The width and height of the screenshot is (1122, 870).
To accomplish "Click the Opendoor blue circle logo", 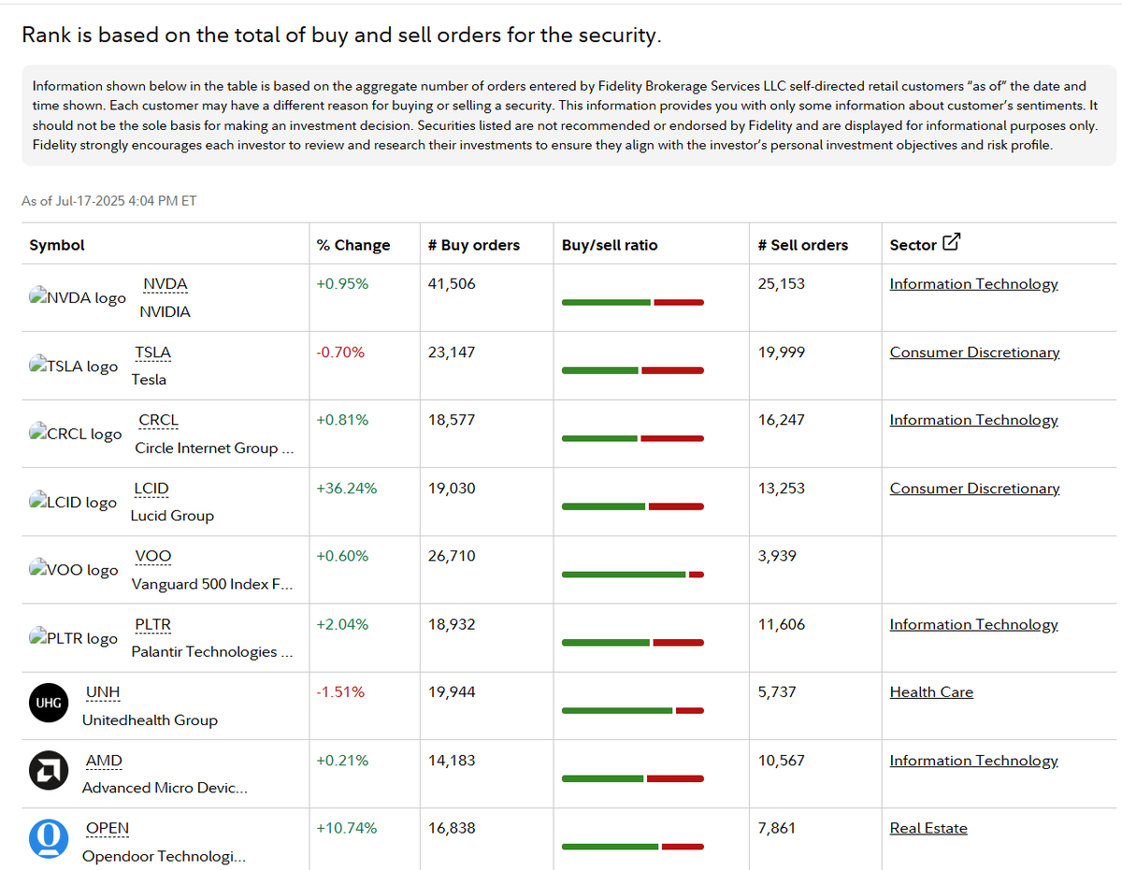I will [x=48, y=839].
